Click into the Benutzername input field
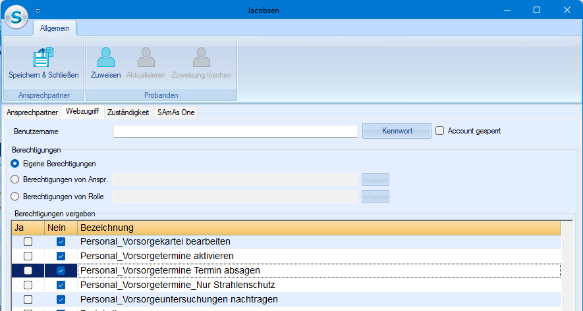 [236, 132]
